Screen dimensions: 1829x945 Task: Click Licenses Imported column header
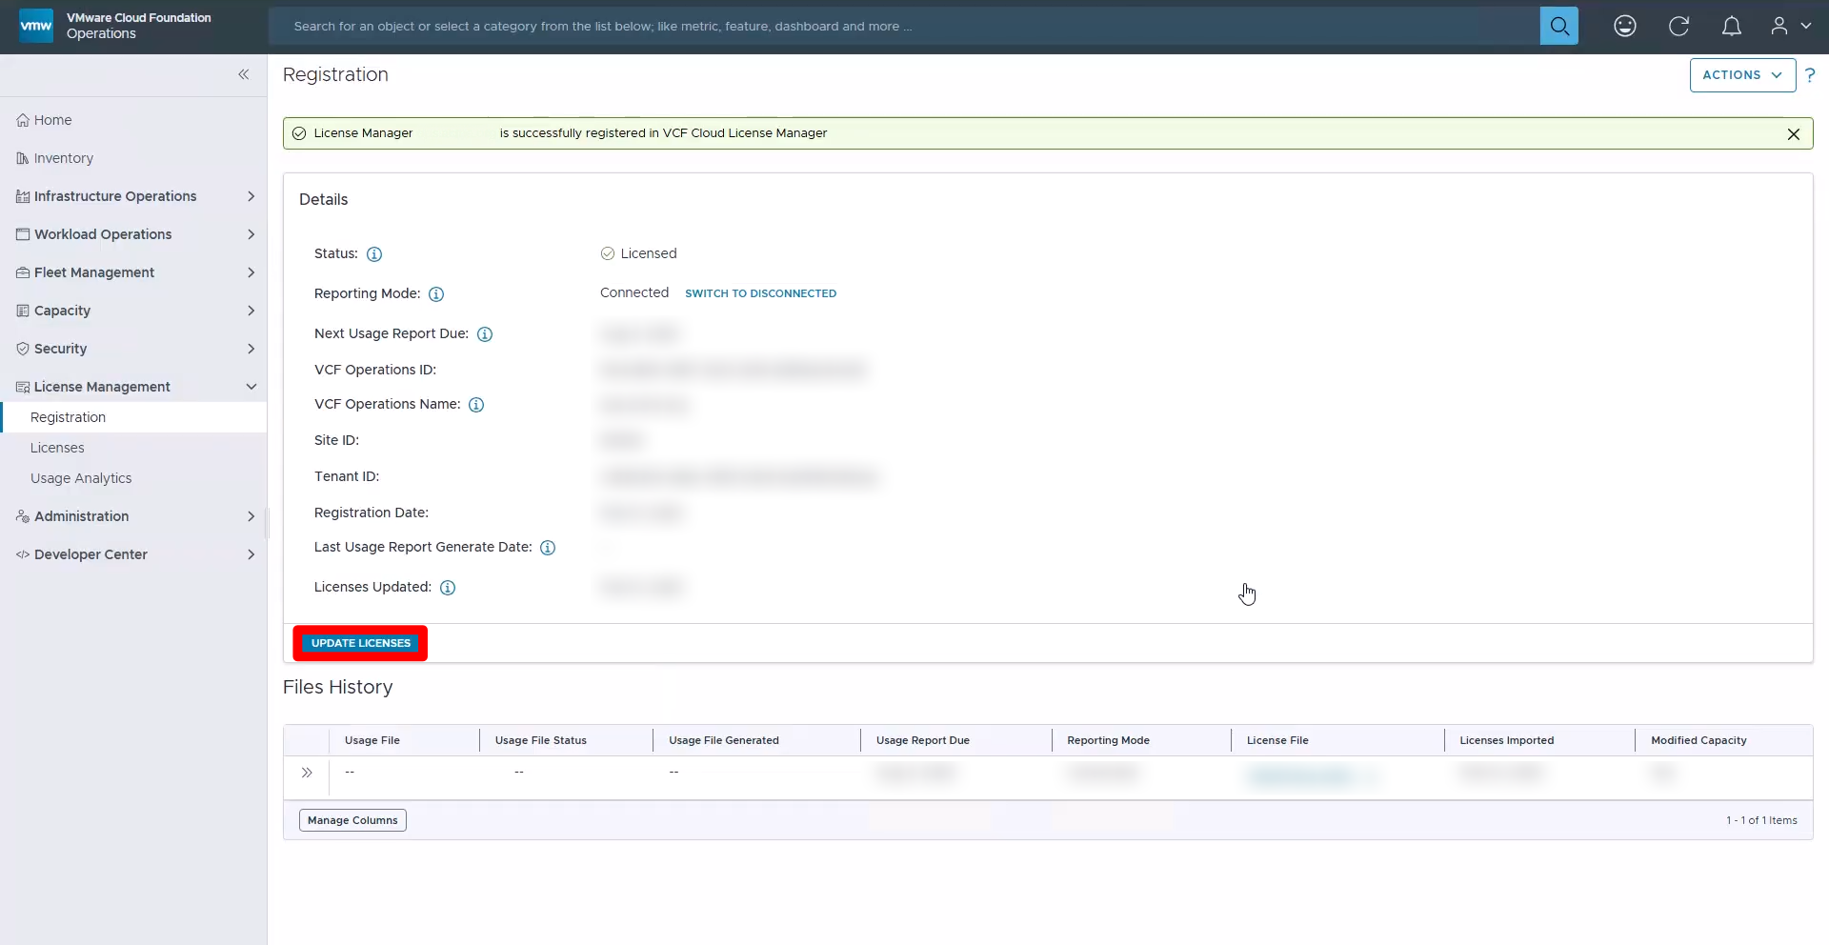[x=1507, y=740]
